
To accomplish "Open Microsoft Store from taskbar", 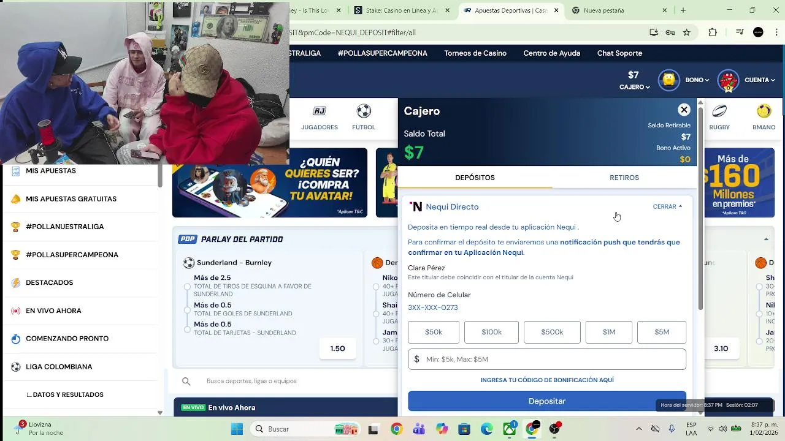I will 464,429.
